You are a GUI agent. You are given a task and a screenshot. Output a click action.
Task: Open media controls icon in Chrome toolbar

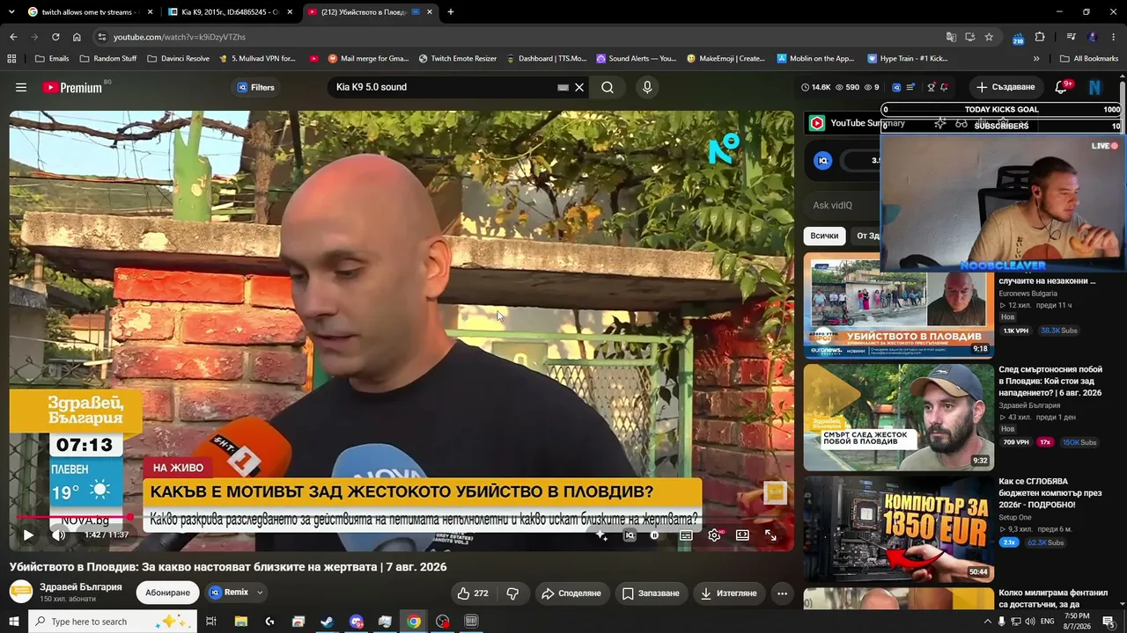(1071, 37)
